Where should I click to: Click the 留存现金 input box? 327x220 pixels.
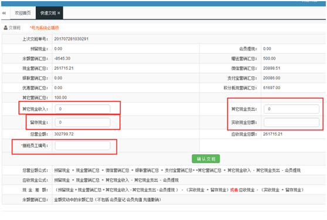point(83,122)
